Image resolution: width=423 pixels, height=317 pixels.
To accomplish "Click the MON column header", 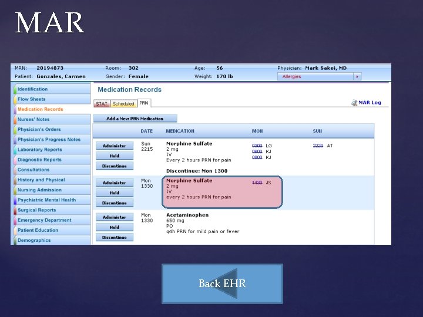I will tap(257, 131).
